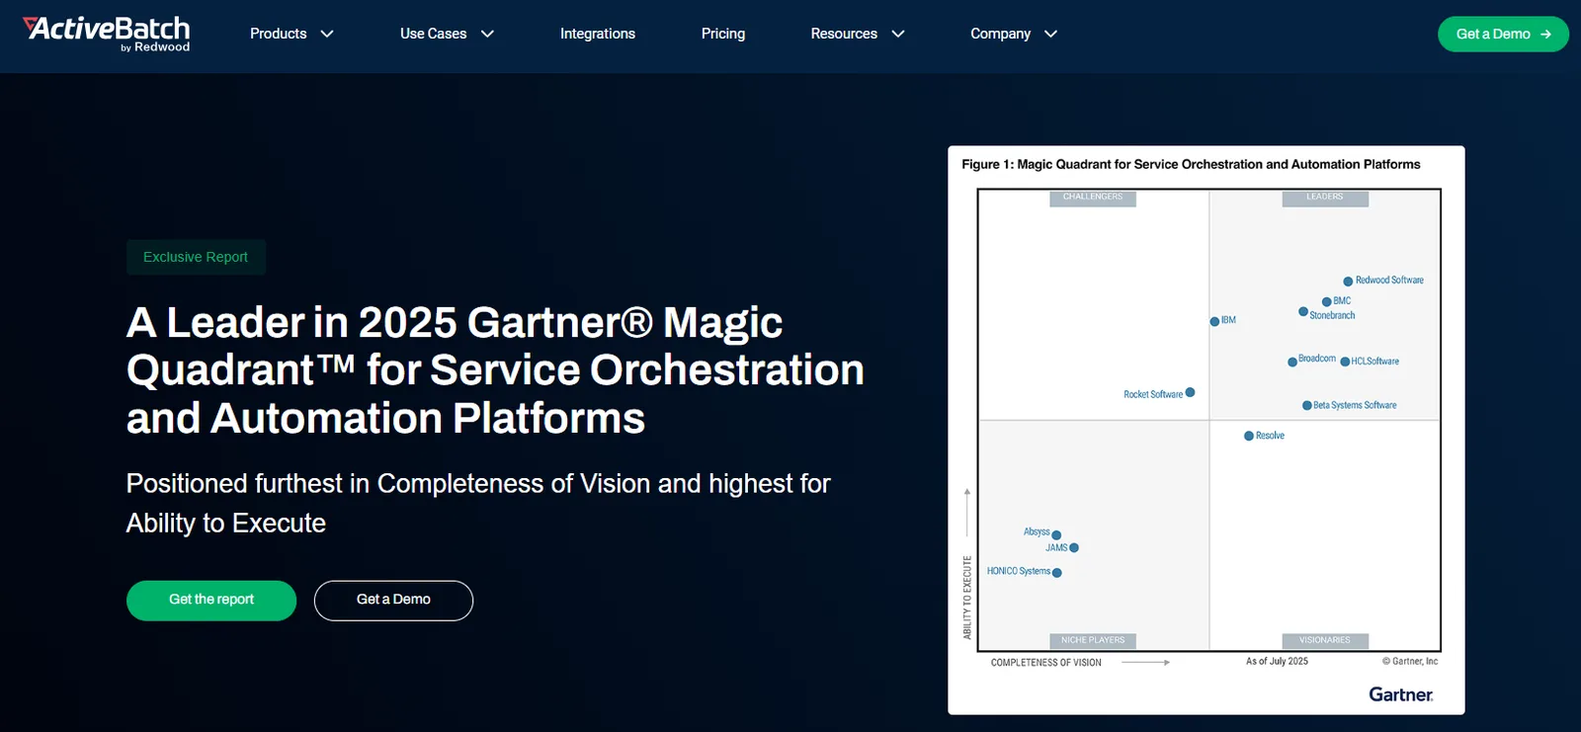Click the Gartner logo below the chart
1581x732 pixels.
pyautogui.click(x=1401, y=694)
